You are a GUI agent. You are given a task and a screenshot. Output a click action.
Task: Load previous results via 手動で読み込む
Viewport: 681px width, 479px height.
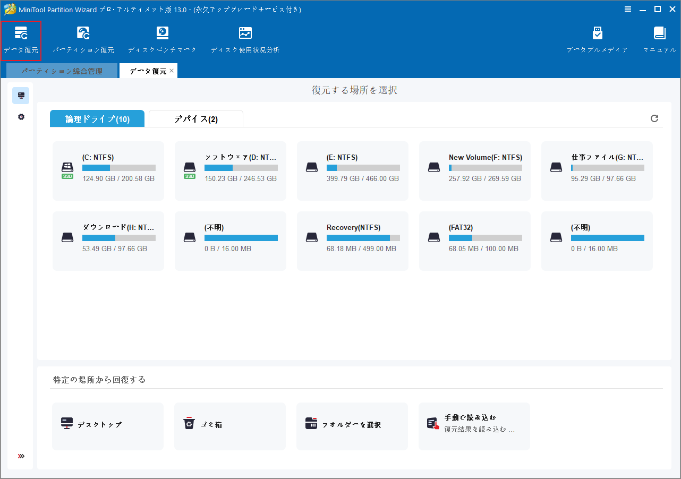pos(474,426)
